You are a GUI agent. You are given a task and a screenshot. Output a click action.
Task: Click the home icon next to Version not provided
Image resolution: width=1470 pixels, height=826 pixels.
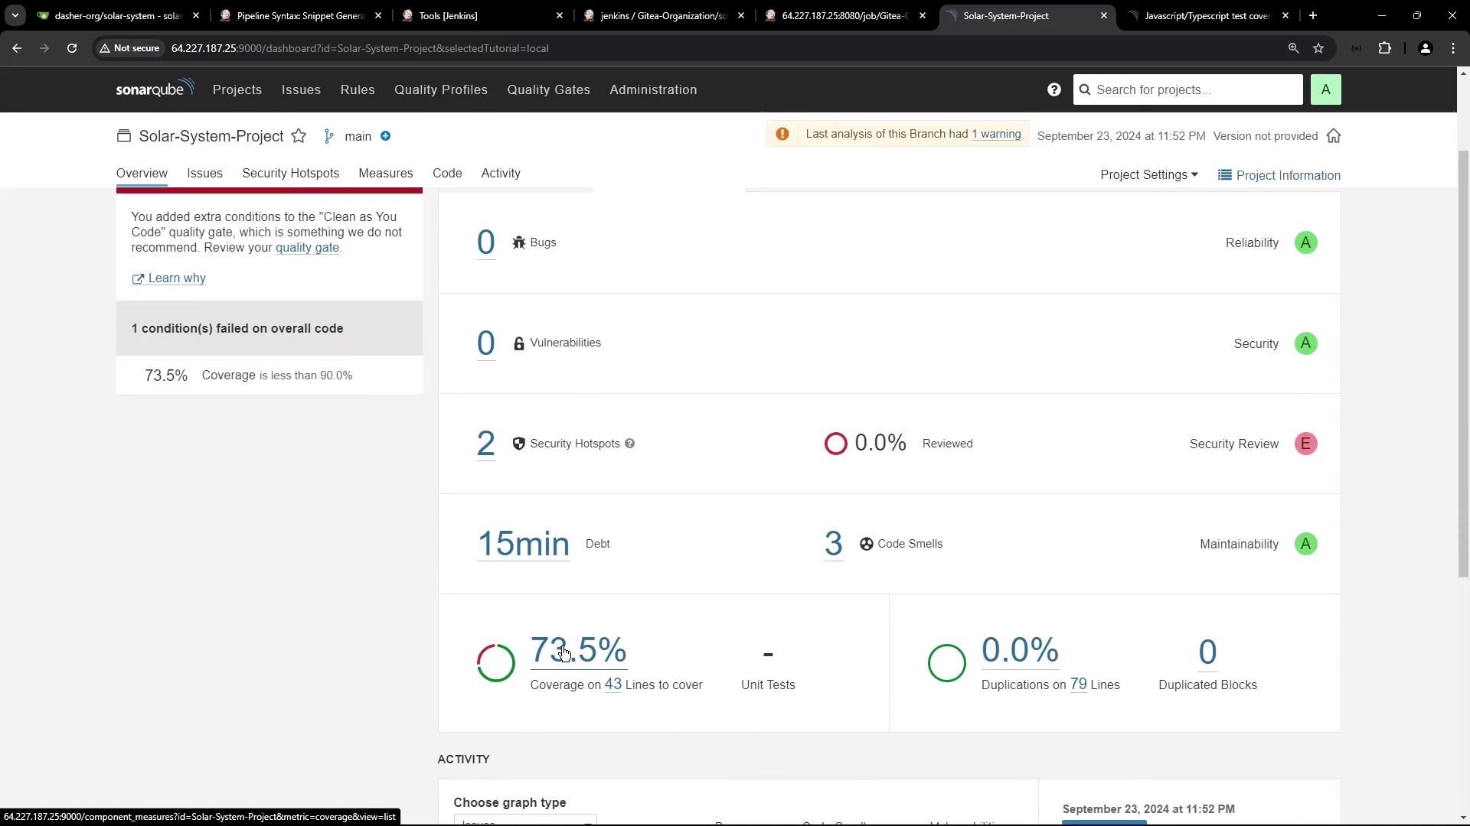click(x=1334, y=136)
